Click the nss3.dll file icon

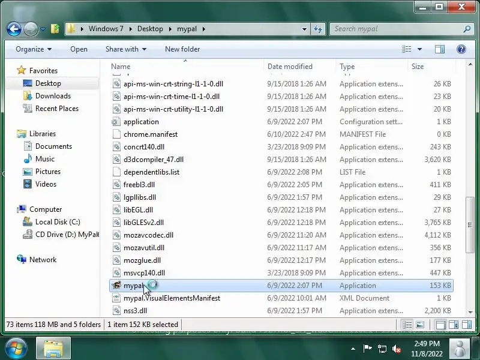point(116,310)
